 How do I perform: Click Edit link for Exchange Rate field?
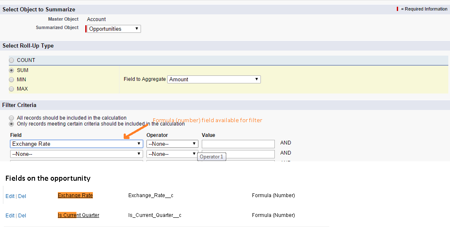(10, 196)
